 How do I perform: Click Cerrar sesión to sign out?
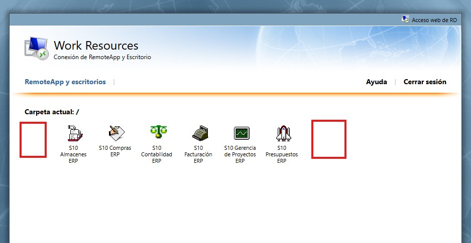425,82
